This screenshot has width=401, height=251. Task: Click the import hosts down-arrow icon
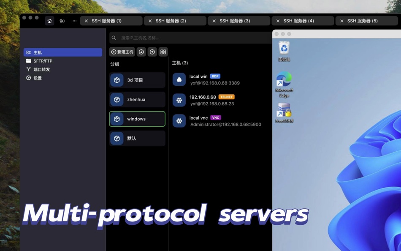141,52
